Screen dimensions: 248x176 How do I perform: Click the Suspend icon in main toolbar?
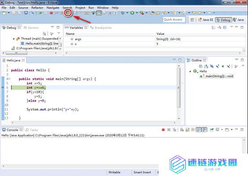pos(46,13)
